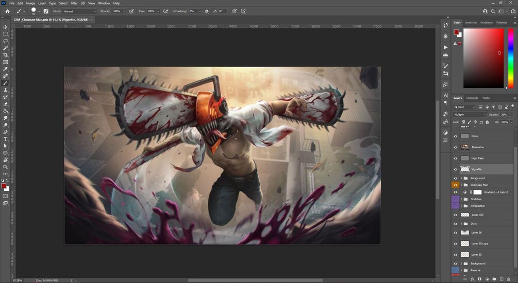Click the hue spectrum slider
The width and height of the screenshot is (518, 283).
[511, 58]
